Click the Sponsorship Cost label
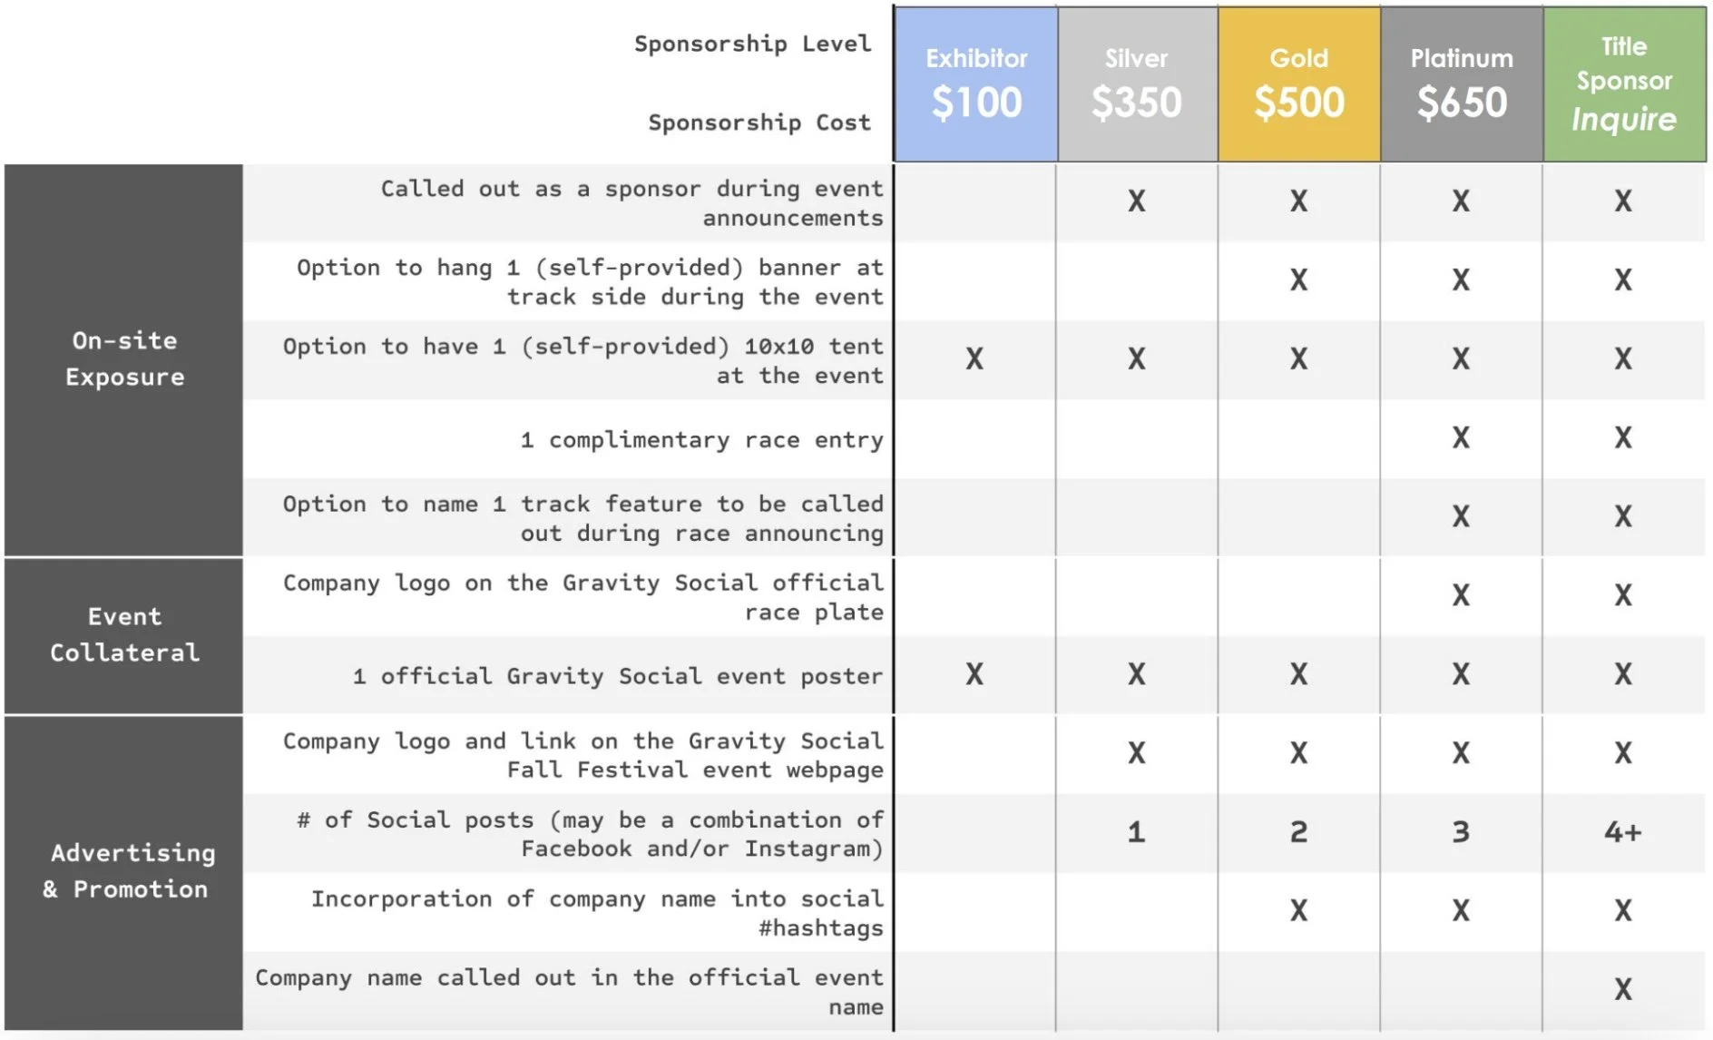Screen dimensions: 1713x1040 tap(759, 123)
